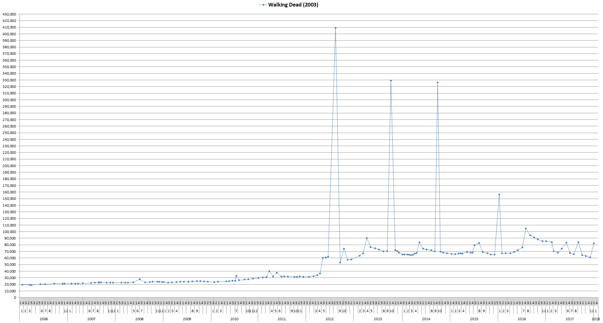The height and width of the screenshot is (323, 603).
Task: Click the 30,000 y-axis label
Action: coord(10,278)
